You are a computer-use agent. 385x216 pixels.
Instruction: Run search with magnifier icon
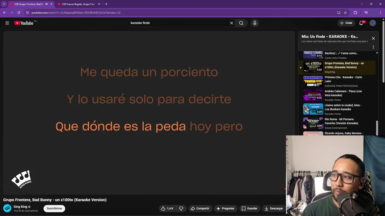click(241, 23)
